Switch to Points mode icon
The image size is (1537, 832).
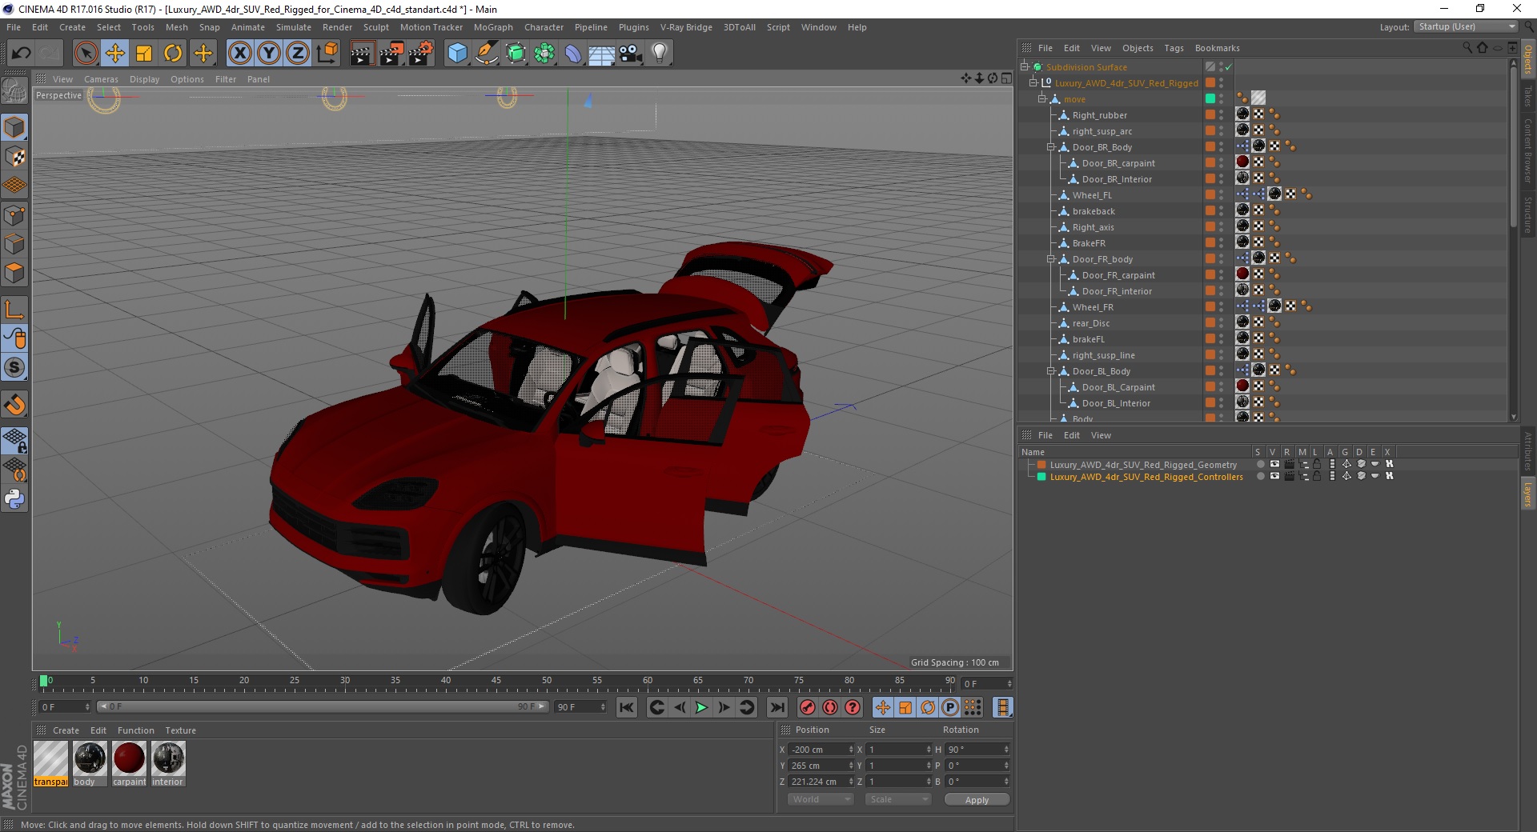pos(14,214)
